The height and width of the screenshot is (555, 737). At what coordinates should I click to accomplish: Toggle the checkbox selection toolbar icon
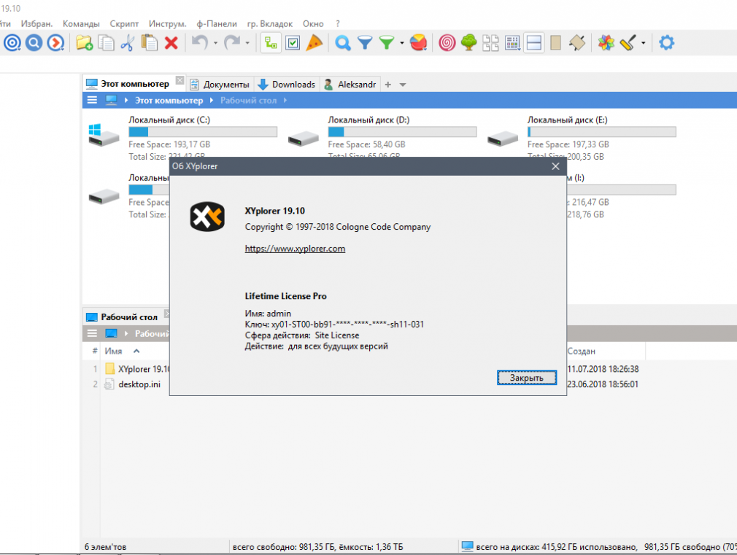(293, 43)
